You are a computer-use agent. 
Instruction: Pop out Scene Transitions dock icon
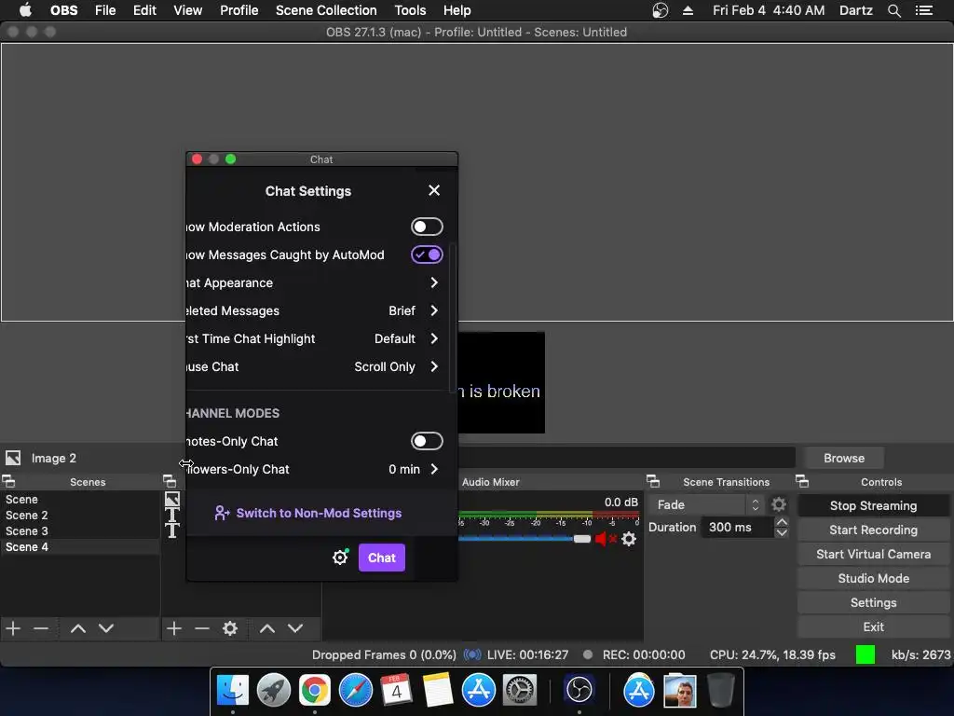coord(653,482)
